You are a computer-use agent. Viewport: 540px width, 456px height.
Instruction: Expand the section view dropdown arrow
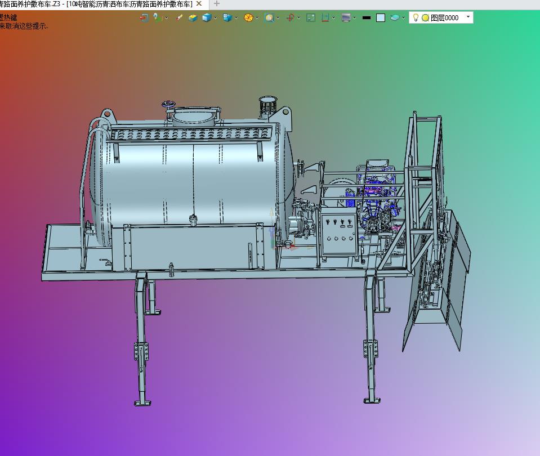pyautogui.click(x=257, y=18)
